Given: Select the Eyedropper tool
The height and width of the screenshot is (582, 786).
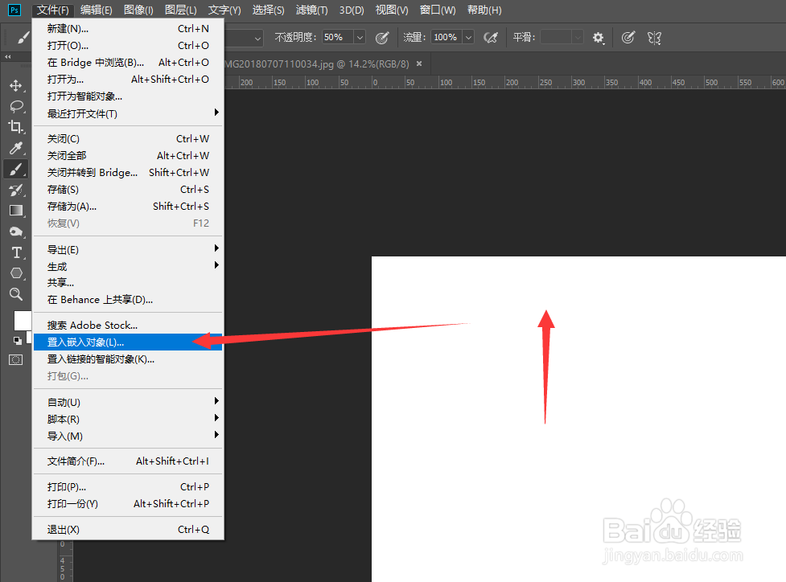Looking at the screenshot, I should pyautogui.click(x=16, y=148).
